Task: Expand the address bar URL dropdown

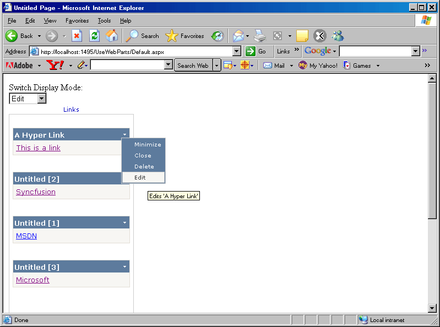Action: [x=237, y=51]
